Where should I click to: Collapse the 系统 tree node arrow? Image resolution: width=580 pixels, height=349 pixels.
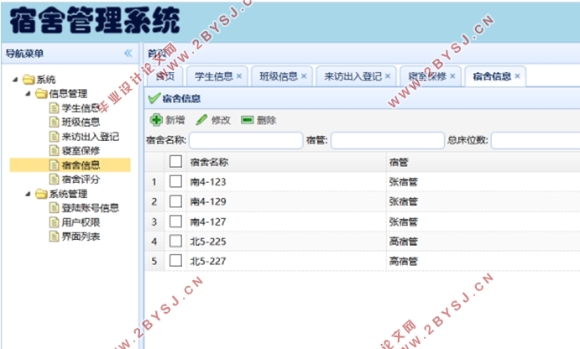coord(15,80)
